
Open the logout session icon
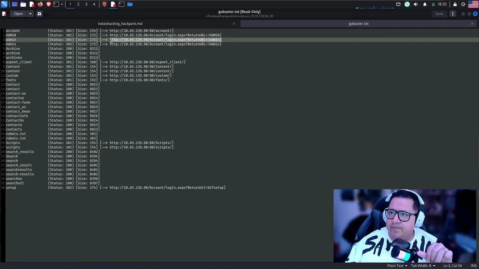463,4
